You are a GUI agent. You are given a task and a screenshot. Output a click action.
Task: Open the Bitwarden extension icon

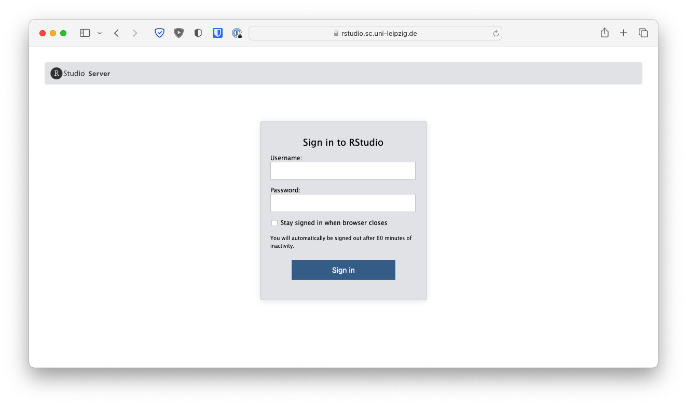point(217,33)
